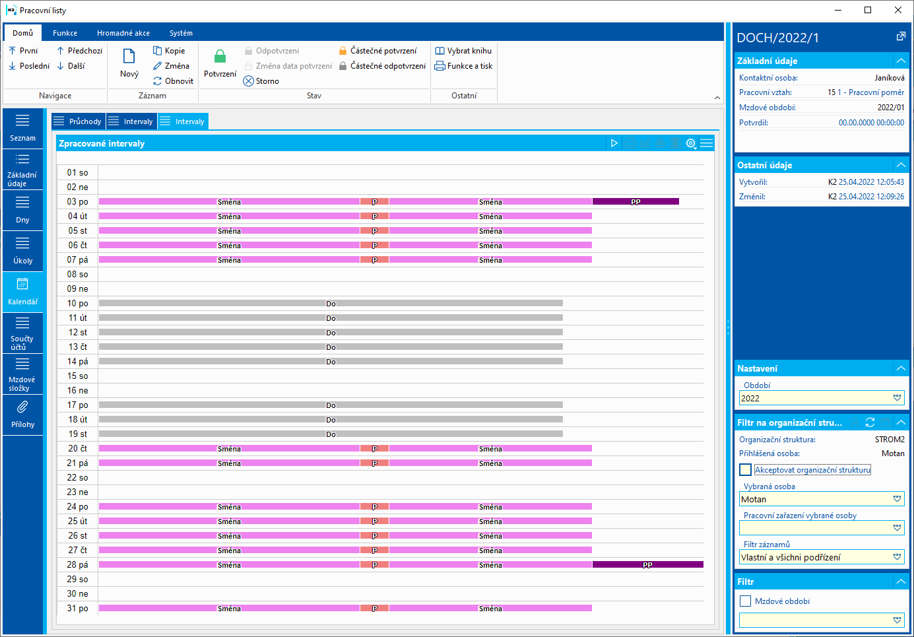Image resolution: width=914 pixels, height=637 pixels.
Task: Go to the first record with První
Action: [23, 51]
